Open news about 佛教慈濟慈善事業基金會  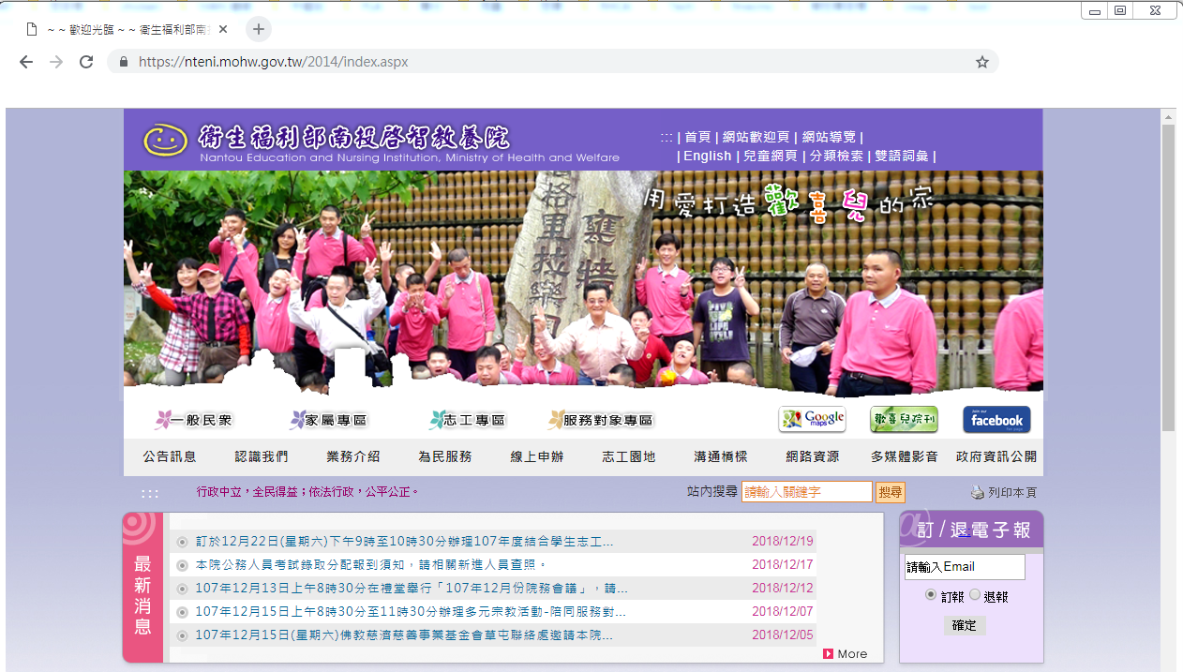pyautogui.click(x=404, y=635)
